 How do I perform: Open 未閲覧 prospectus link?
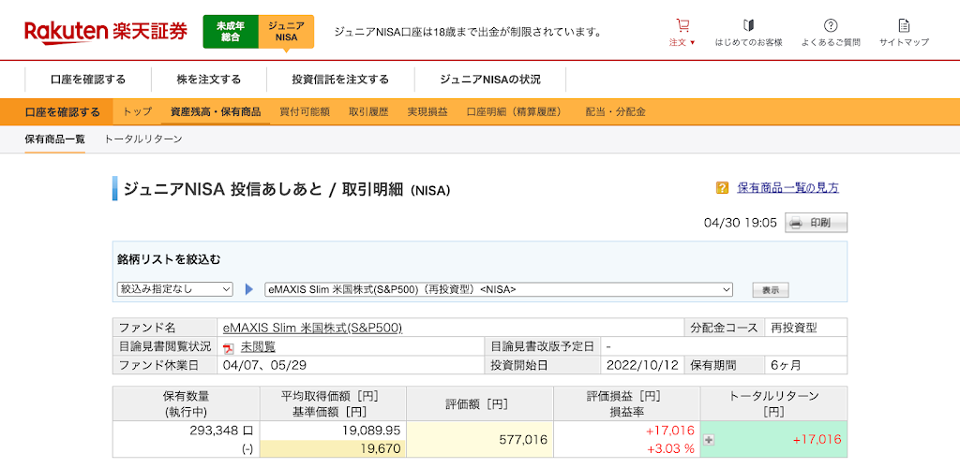[x=258, y=347]
